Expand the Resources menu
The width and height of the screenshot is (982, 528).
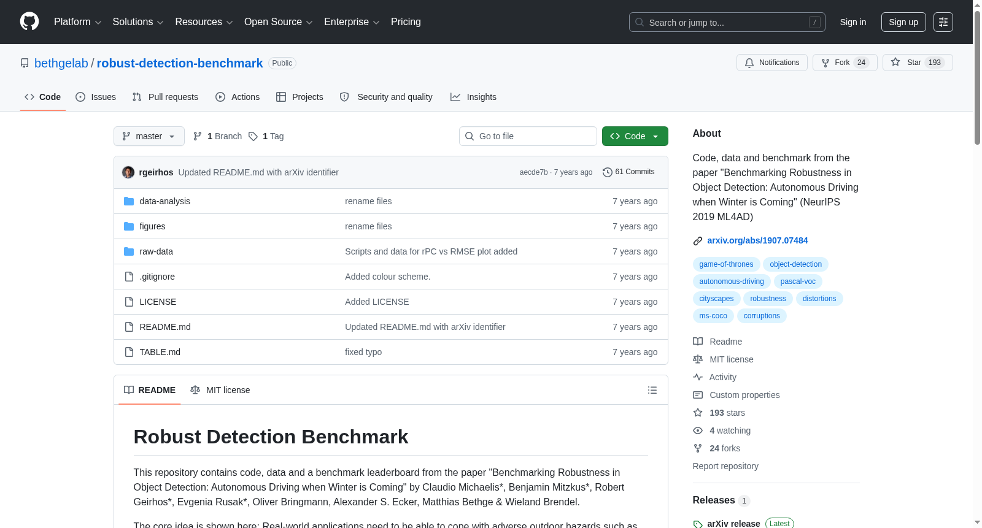coord(204,22)
